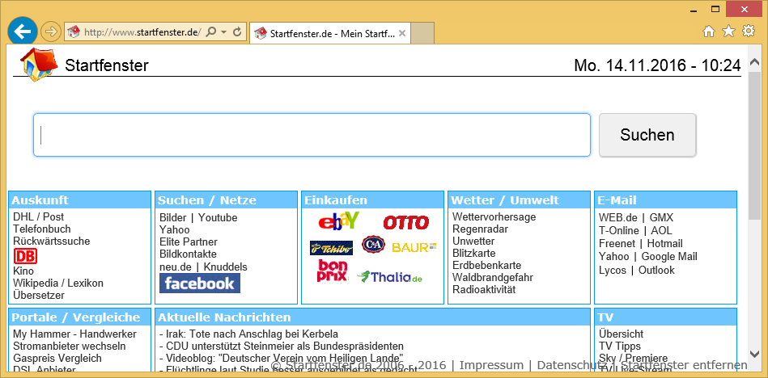Open the OTTO shop logo
Screen dimensions: 768x378
(x=405, y=222)
